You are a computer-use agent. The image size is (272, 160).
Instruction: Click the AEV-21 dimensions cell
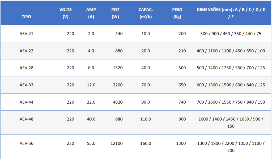pyautogui.click(x=231, y=34)
